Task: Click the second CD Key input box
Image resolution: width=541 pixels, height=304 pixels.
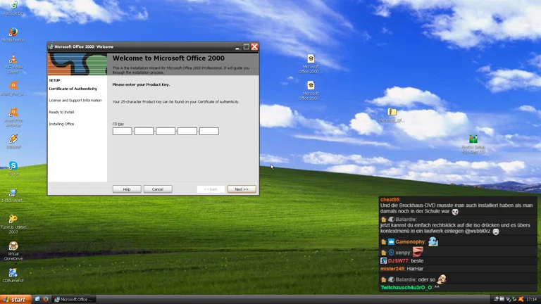Action: 144,131
